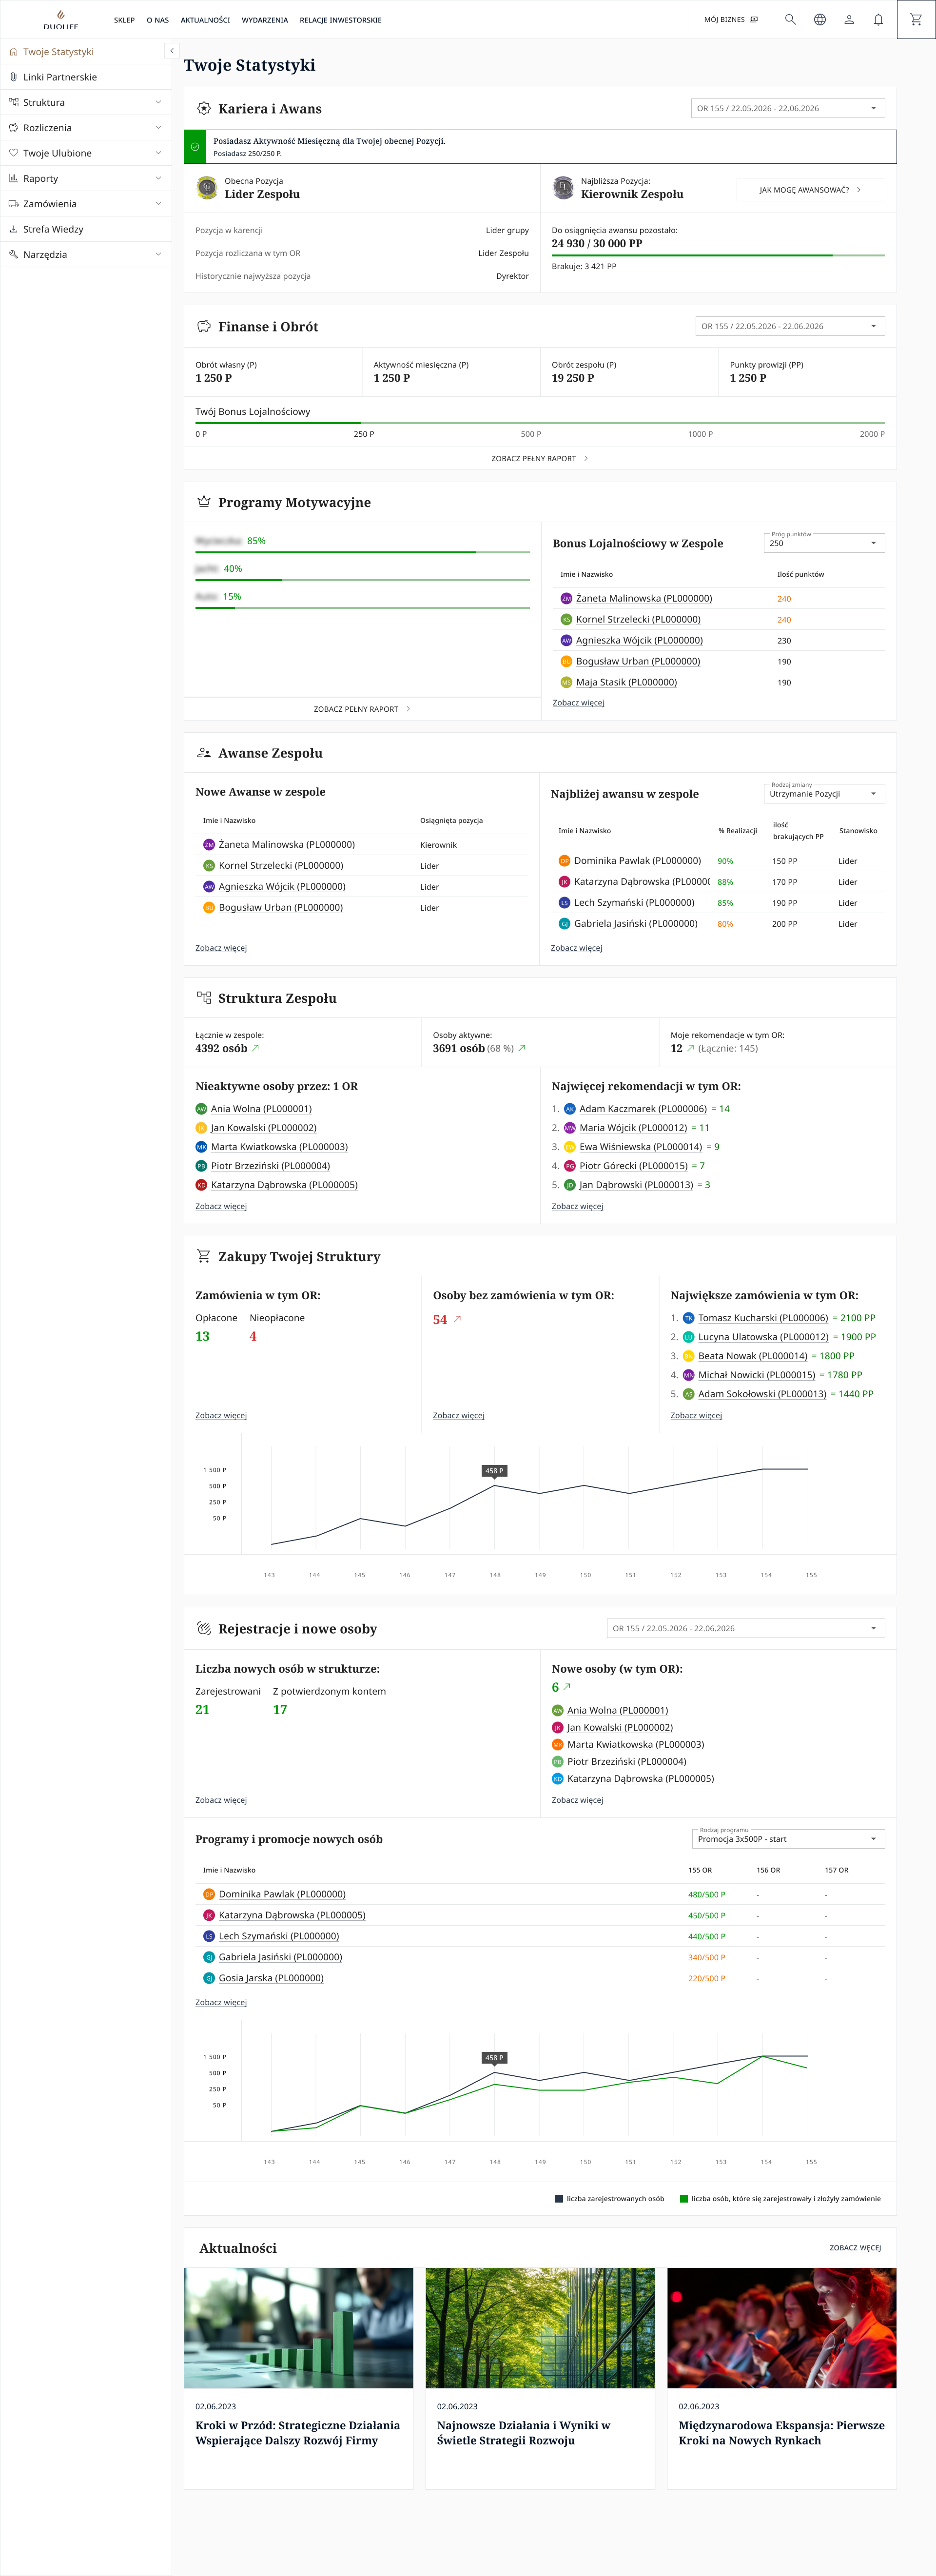Collapse the sidebar with chevron arrow
This screenshot has height=2576, width=936.
pos(171,51)
